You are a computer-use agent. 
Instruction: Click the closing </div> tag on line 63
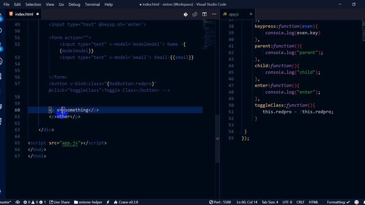coord(46,130)
